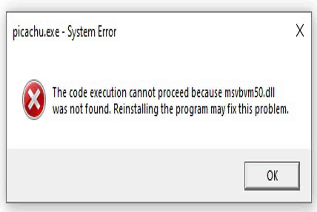317x212 pixels.
Task: Click the words System Error in title
Action: (92, 32)
